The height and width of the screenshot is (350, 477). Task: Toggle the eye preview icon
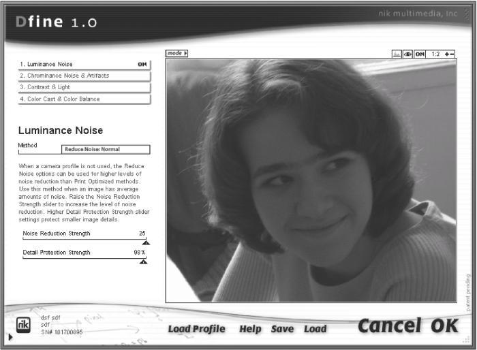pos(407,54)
